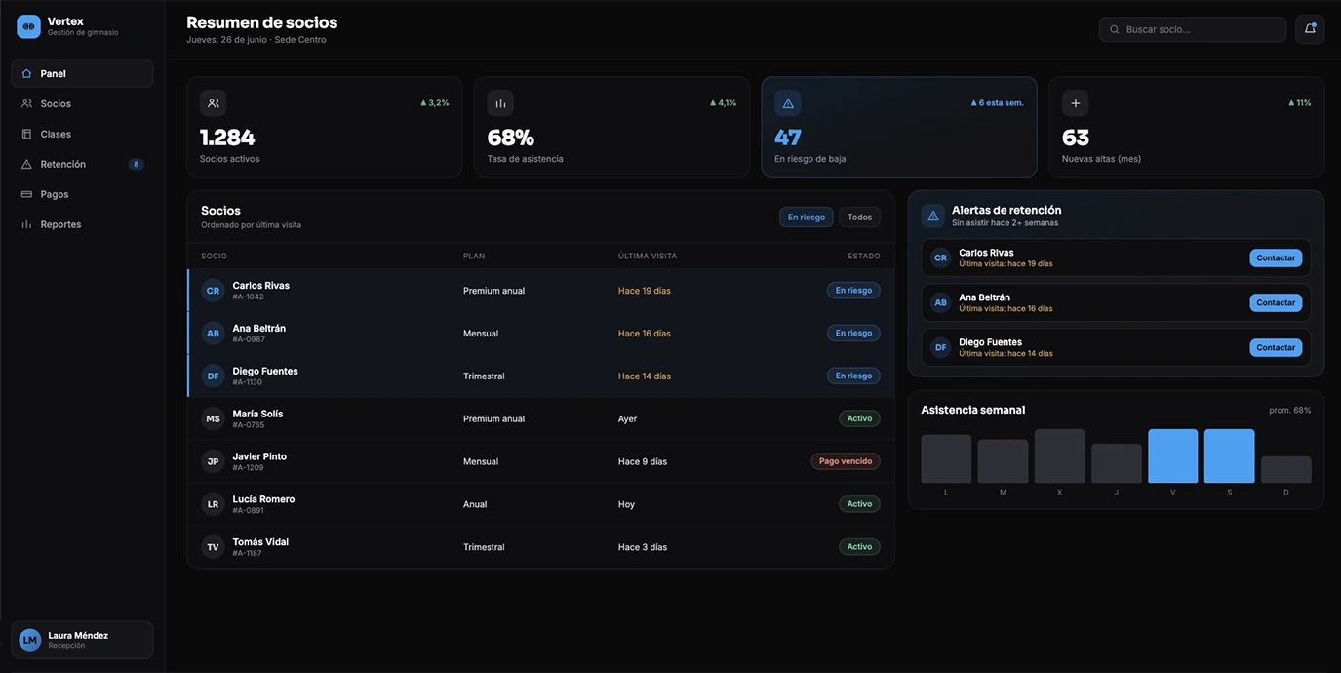This screenshot has width=1341, height=673.
Task: Open the Laura Méndez user profile
Action: (x=82, y=640)
